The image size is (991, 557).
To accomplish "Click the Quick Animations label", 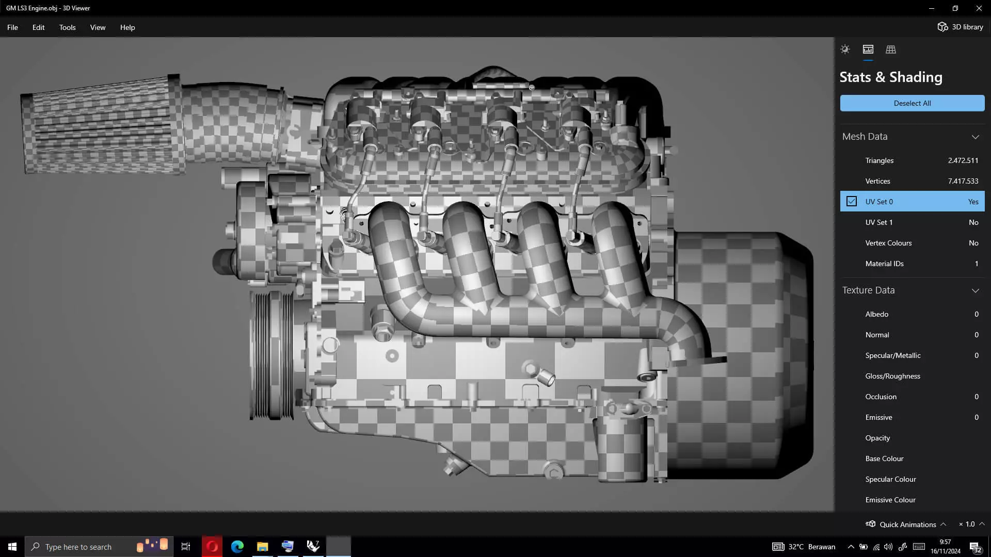I will pyautogui.click(x=907, y=525).
